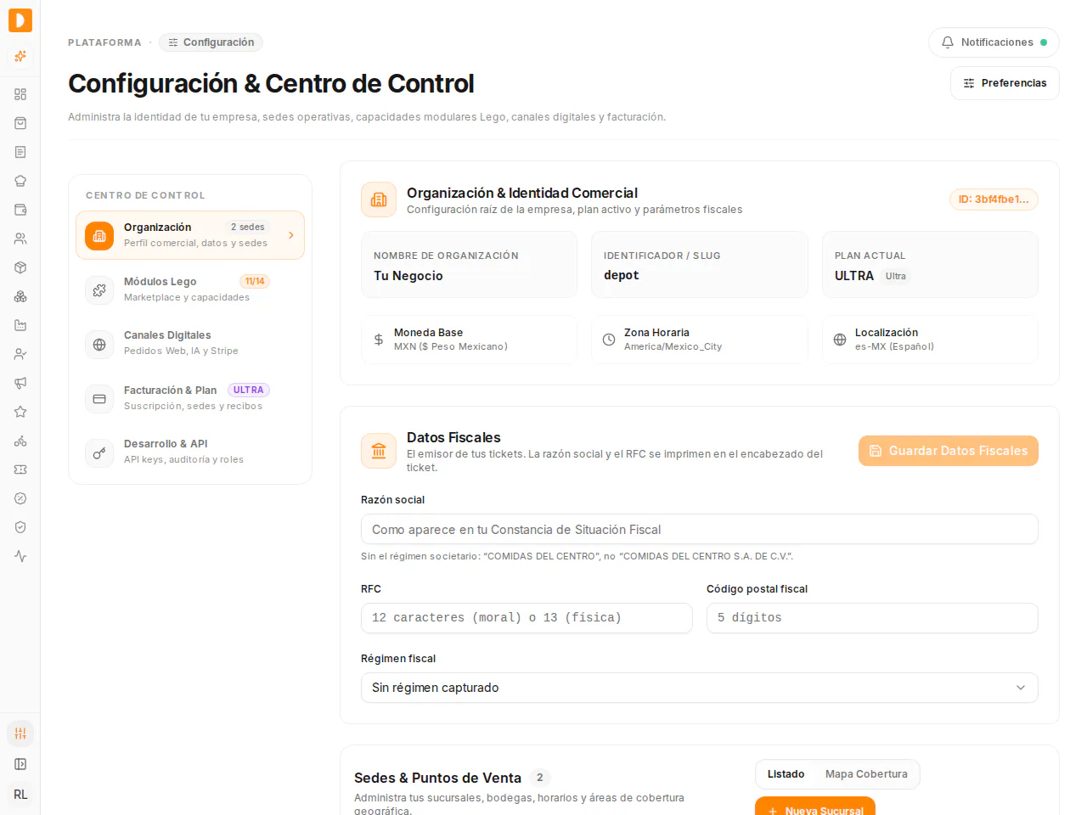Viewport: 1087px width, 815px height.
Task: Expand the Régimen fiscal dropdown
Action: coord(700,688)
